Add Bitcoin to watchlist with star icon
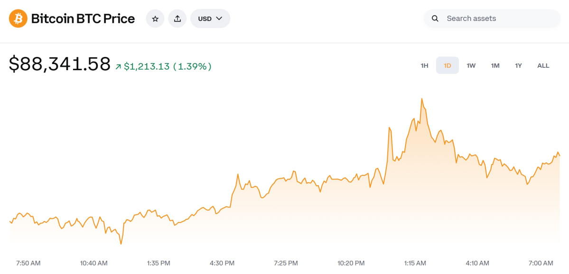 155,18
